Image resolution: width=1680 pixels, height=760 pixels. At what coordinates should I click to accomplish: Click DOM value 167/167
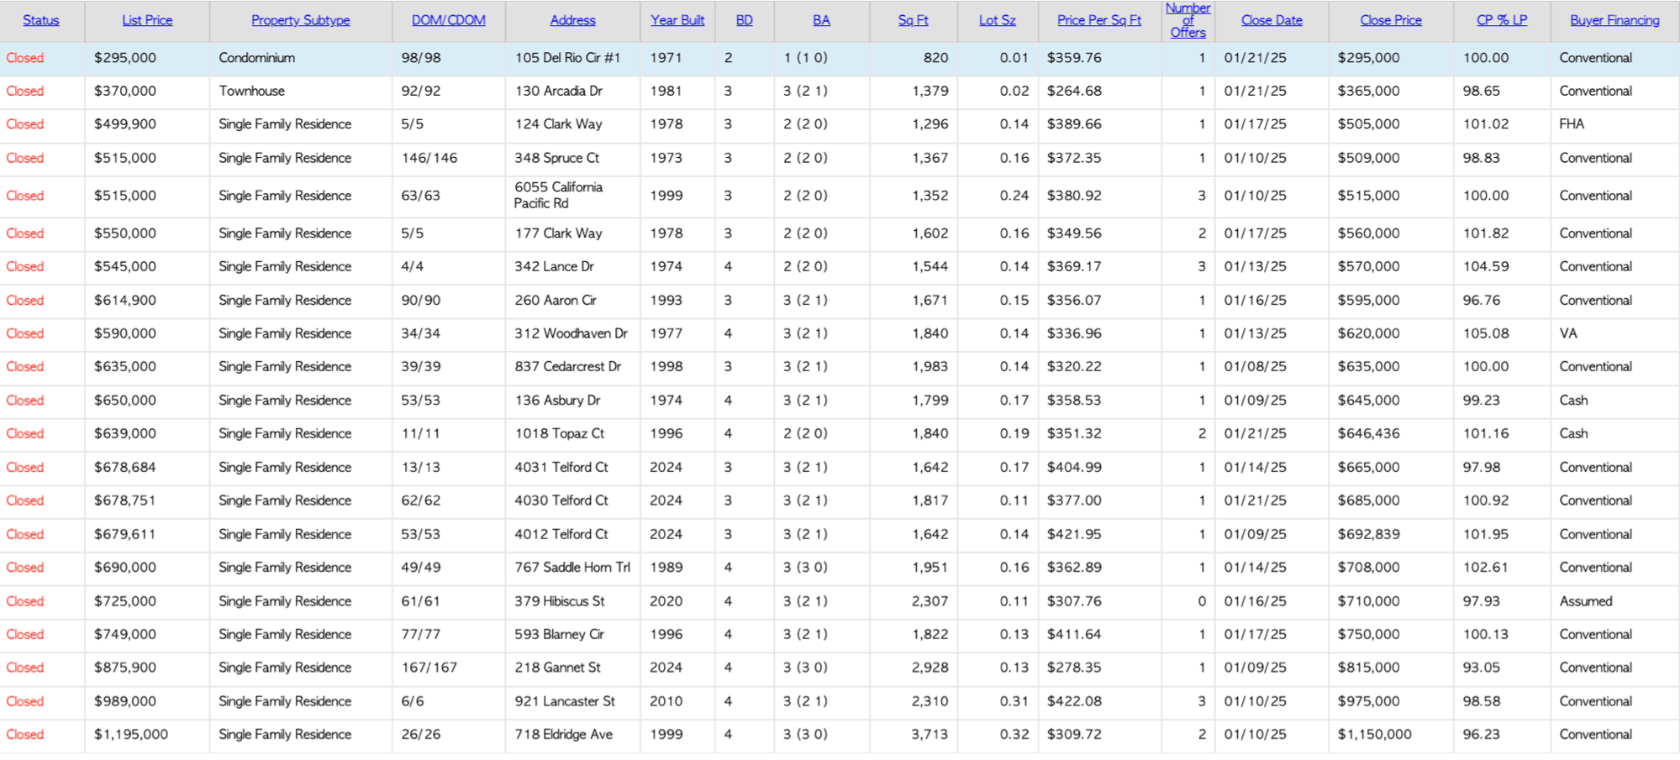tap(429, 668)
